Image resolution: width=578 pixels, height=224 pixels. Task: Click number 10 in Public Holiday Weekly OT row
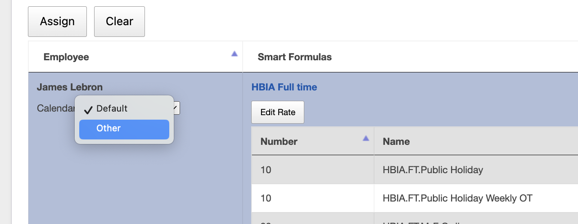click(266, 198)
